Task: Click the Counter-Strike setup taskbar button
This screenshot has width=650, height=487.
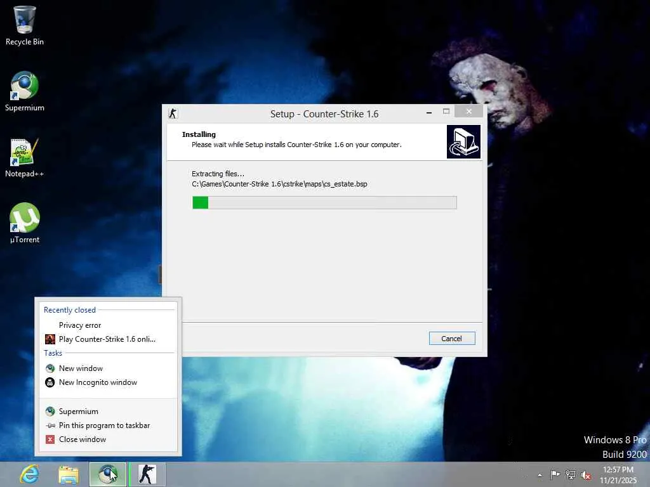Action: point(147,474)
